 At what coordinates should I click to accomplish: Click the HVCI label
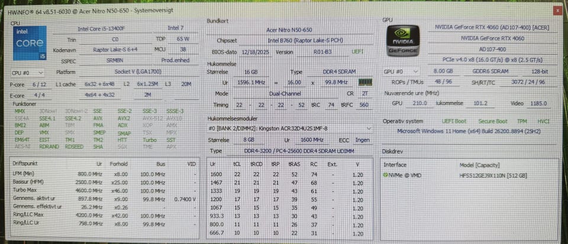pos(543,121)
